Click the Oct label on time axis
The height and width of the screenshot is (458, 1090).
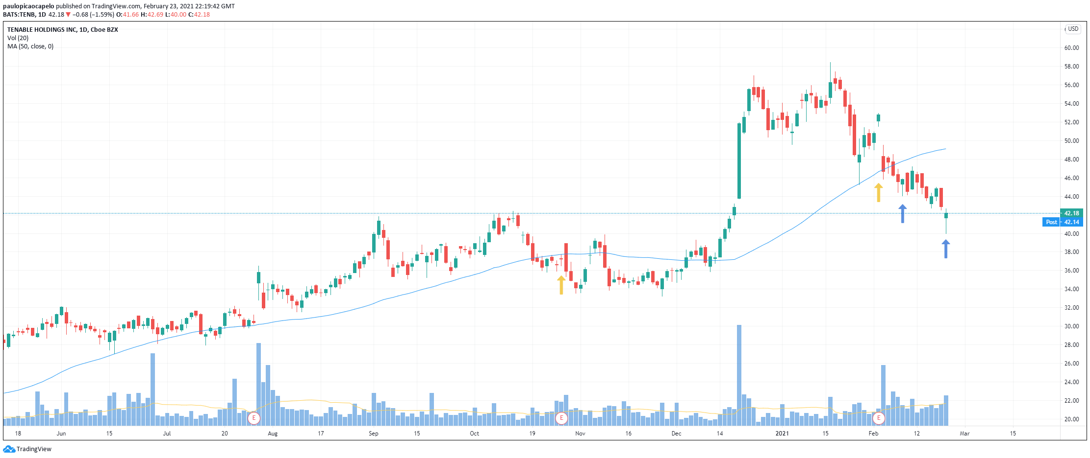(475, 434)
